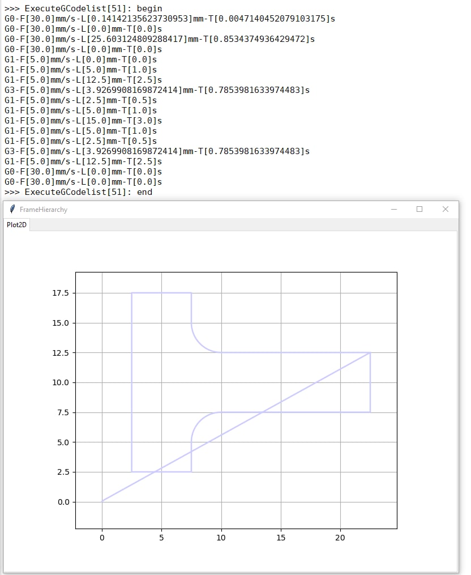
Task: Close the FrameHierarchy window
Action: [x=446, y=209]
